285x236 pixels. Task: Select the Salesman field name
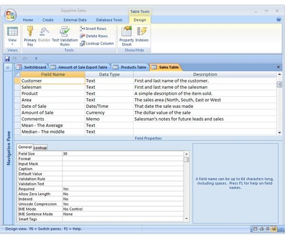tap(53, 87)
